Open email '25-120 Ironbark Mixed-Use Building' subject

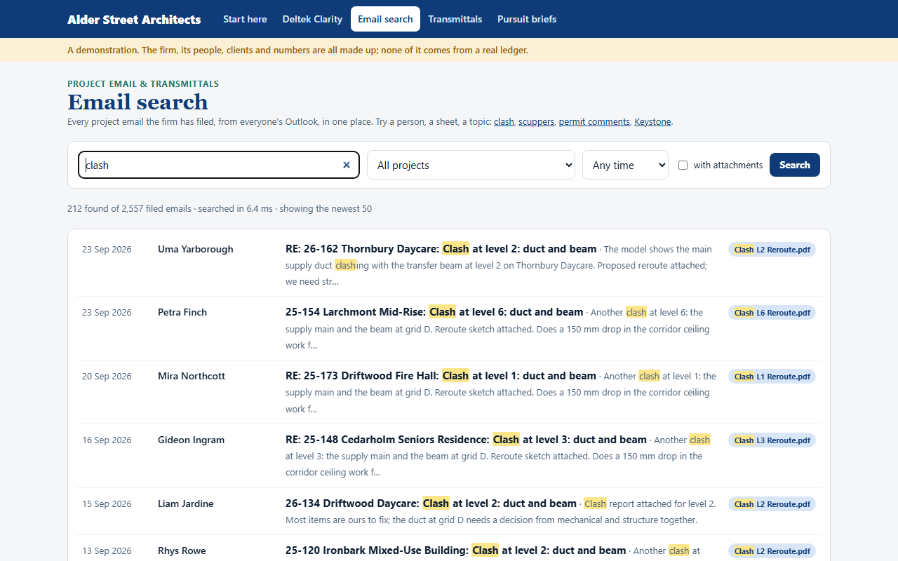[x=455, y=550]
